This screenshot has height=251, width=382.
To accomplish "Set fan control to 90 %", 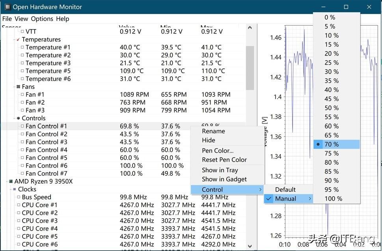I will pos(337,181).
